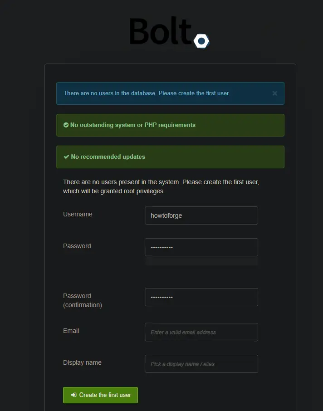The image size is (323, 411).
Task: Click the Display name input field
Action: point(201,364)
